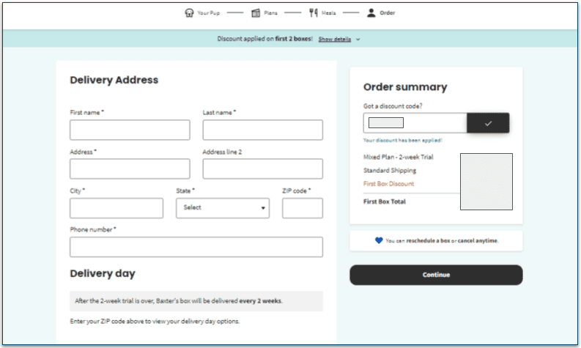Click the Continue button
The width and height of the screenshot is (581, 348).
(x=436, y=275)
